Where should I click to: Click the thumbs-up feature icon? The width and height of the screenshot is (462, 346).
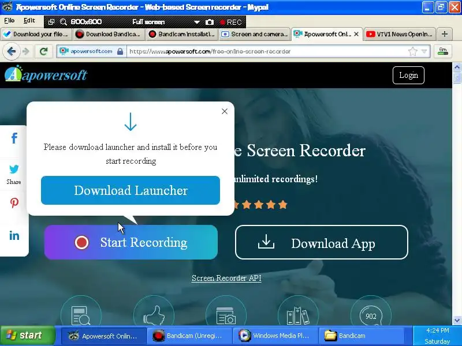click(x=154, y=315)
